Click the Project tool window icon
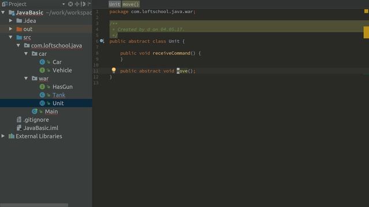 (4, 4)
